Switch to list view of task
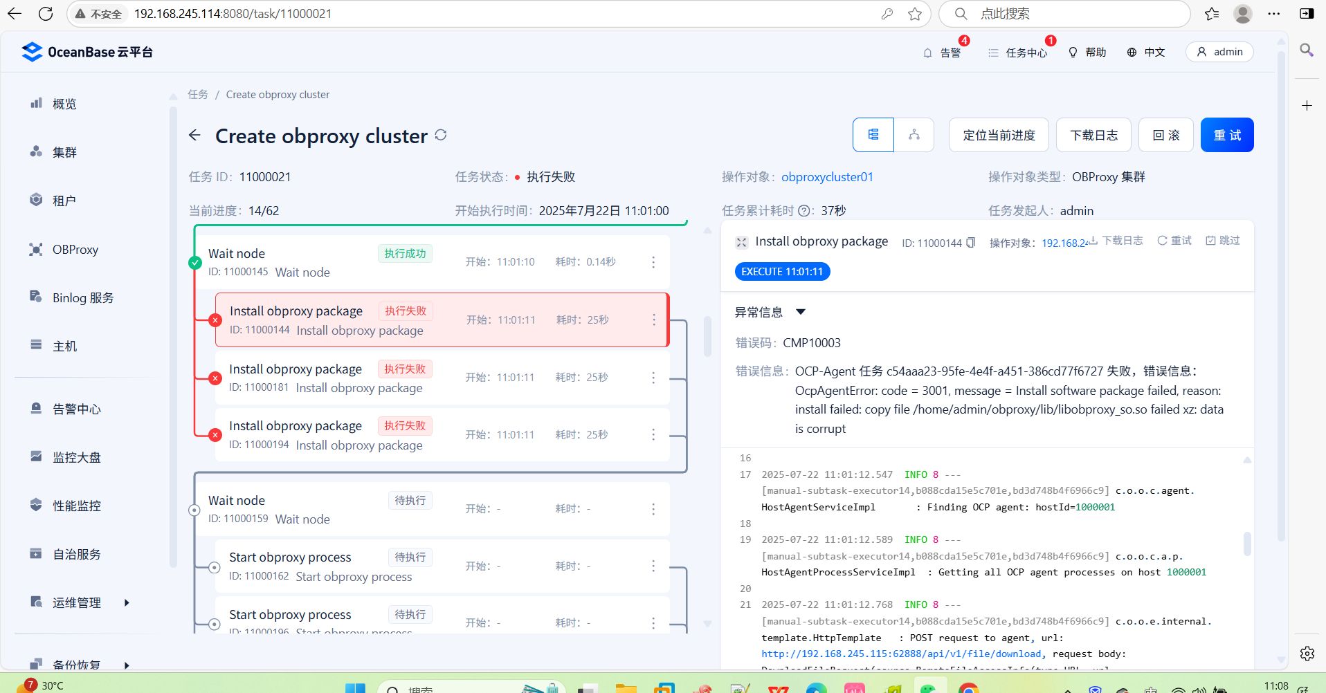 click(x=873, y=135)
